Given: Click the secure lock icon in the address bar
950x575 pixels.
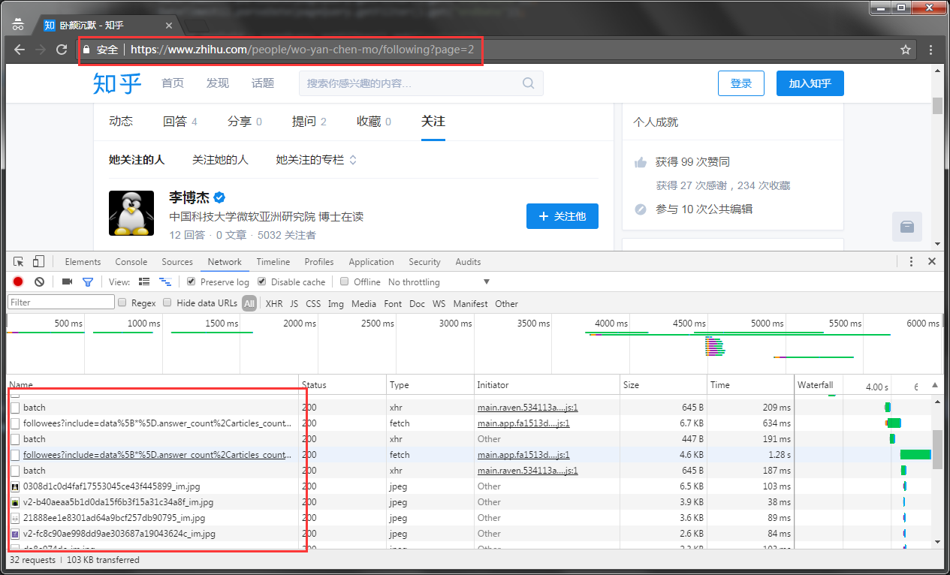Looking at the screenshot, I should pos(87,50).
